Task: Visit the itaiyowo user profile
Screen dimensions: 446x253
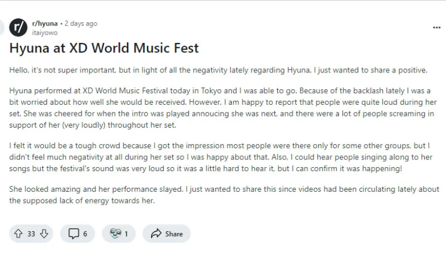Action: [44, 32]
